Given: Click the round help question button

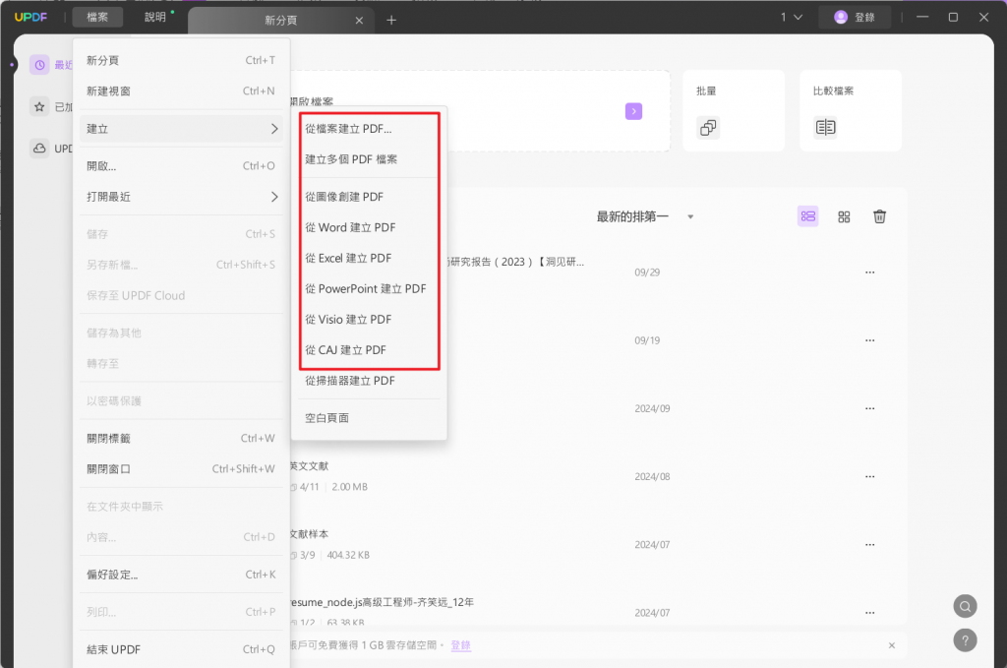Looking at the screenshot, I should (x=965, y=640).
